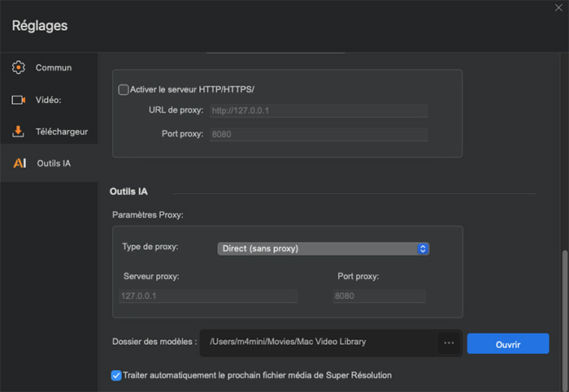Click the Dossier des modèles label
The image size is (569, 392).
point(154,342)
